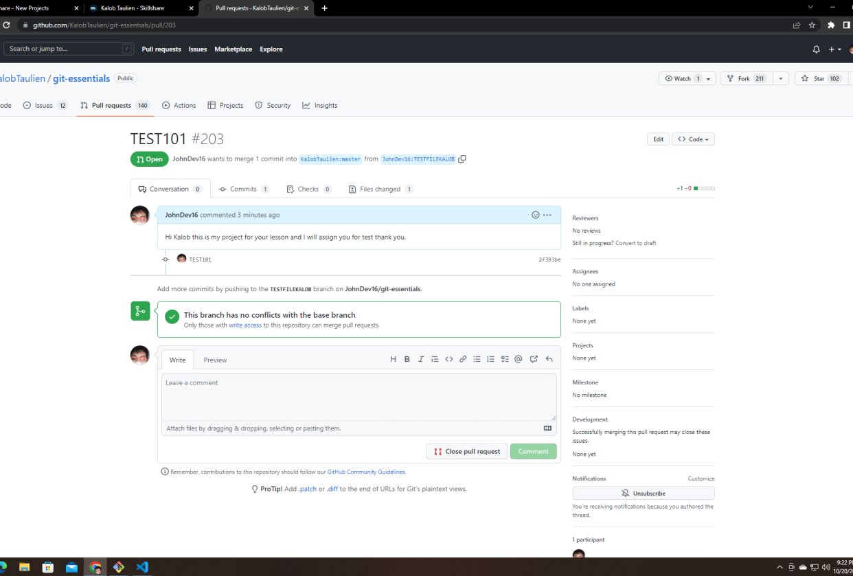Mention a user with the @ icon
Screen dimensions: 853x576
[519, 359]
